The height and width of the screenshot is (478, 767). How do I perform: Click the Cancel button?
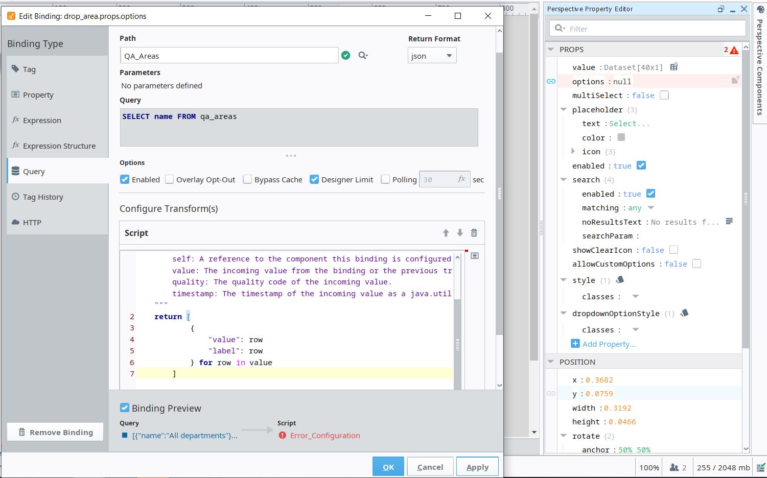point(430,467)
